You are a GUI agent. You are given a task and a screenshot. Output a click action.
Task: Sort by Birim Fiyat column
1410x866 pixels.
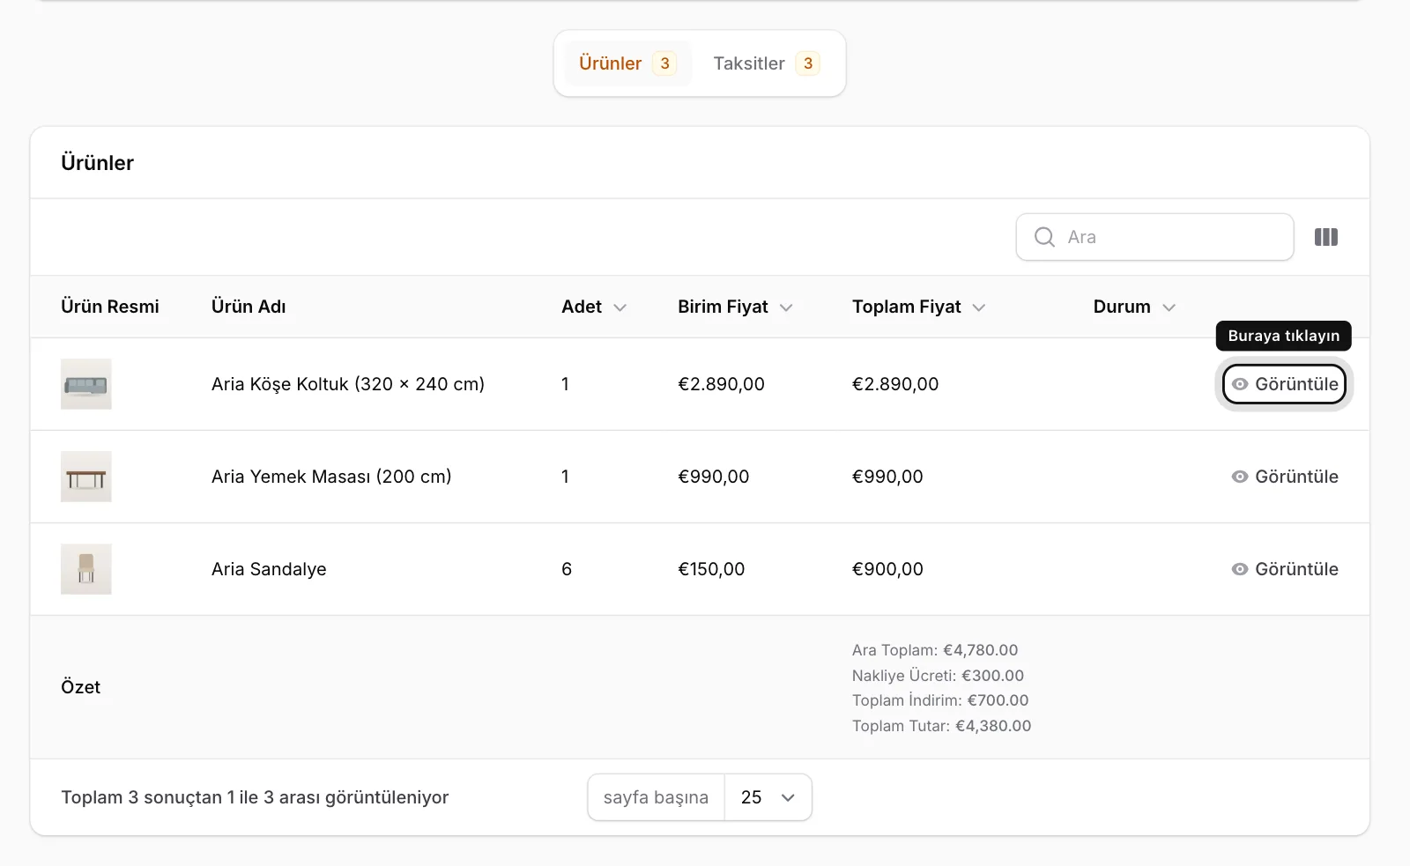tap(735, 307)
